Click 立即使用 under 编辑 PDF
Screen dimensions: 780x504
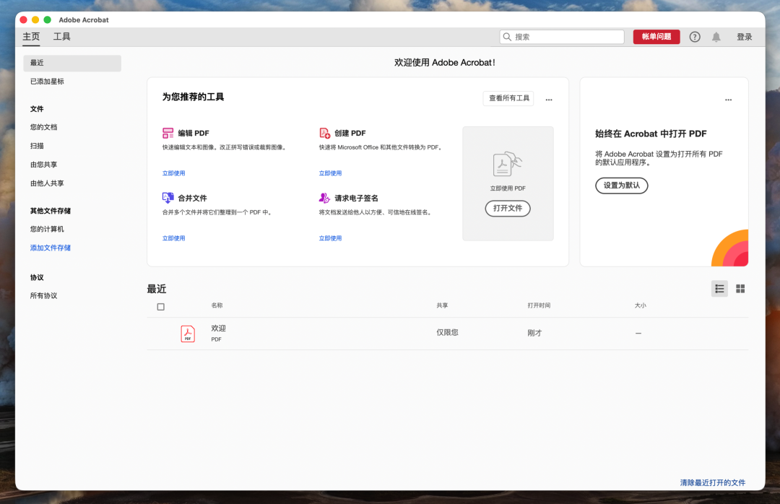tap(173, 173)
